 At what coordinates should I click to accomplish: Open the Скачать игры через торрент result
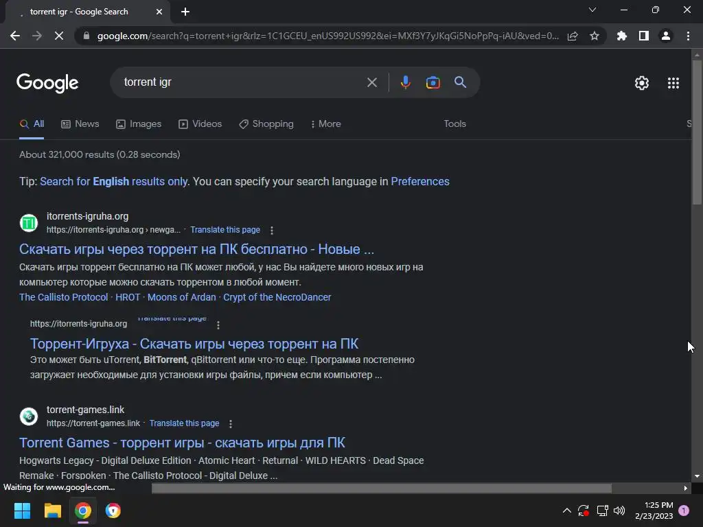(196, 249)
